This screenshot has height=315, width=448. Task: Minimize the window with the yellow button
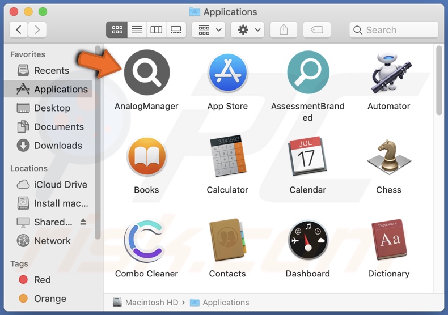pyautogui.click(x=28, y=12)
